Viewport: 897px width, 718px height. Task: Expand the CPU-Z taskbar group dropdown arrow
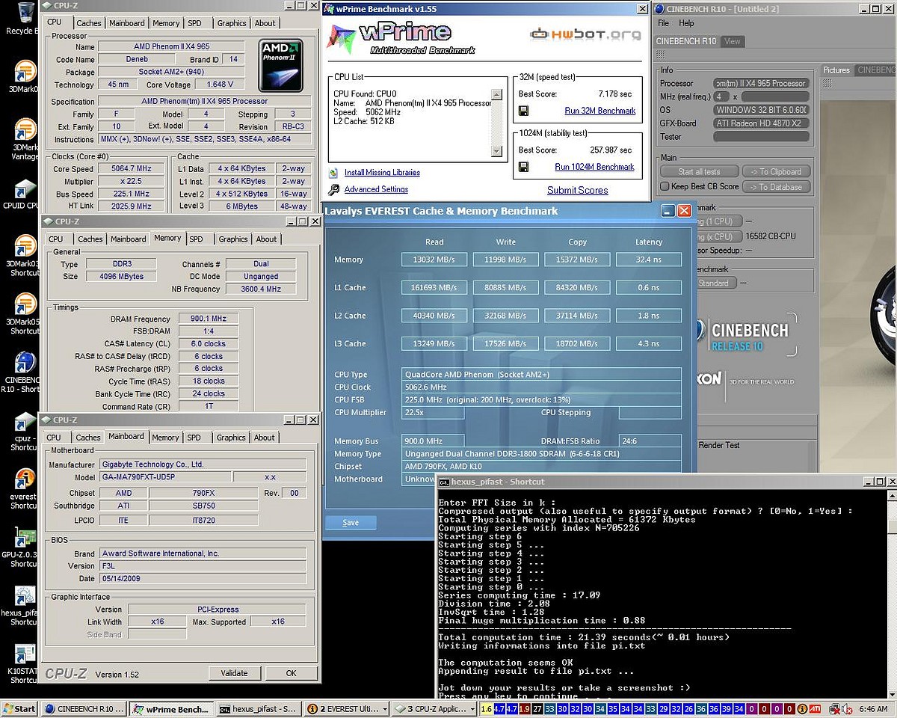472,709
